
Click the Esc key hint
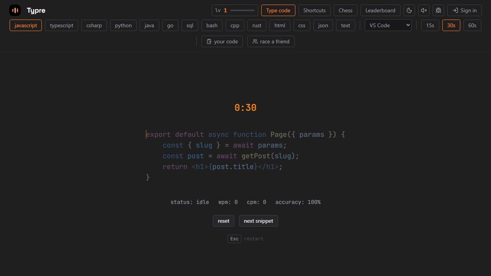234,239
